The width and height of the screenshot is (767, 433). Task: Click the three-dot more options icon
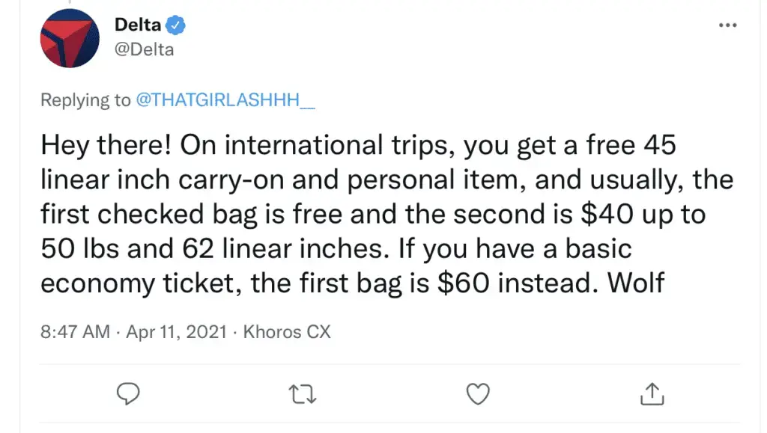(727, 25)
